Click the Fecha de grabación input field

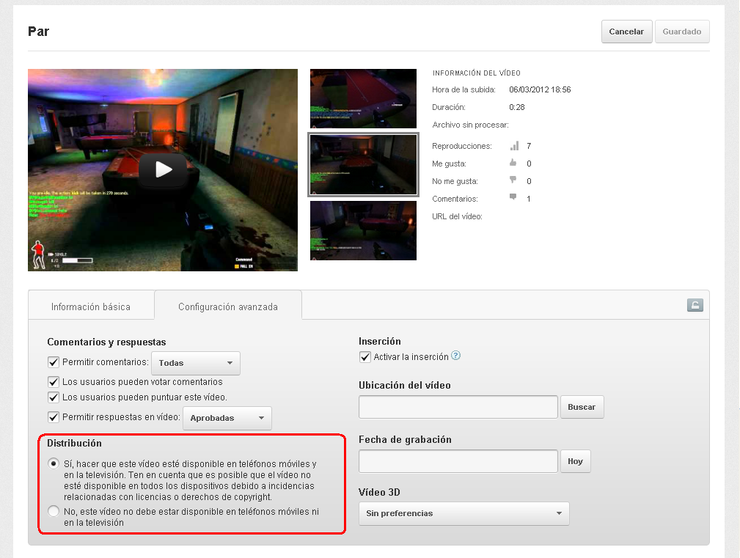pyautogui.click(x=458, y=461)
